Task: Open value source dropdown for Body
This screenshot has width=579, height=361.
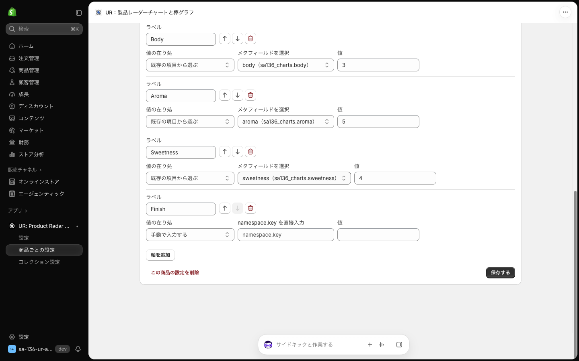Action: [190, 65]
